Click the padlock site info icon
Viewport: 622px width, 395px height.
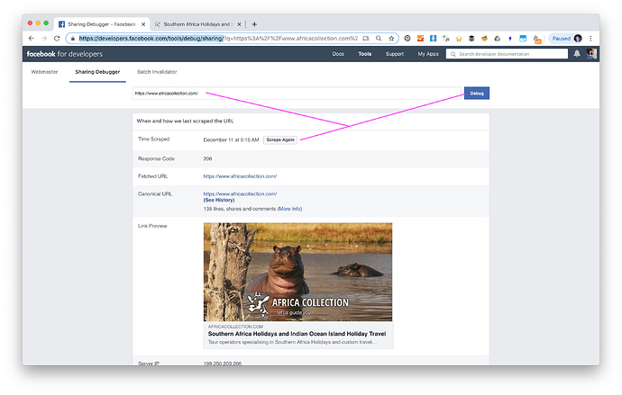pos(73,39)
